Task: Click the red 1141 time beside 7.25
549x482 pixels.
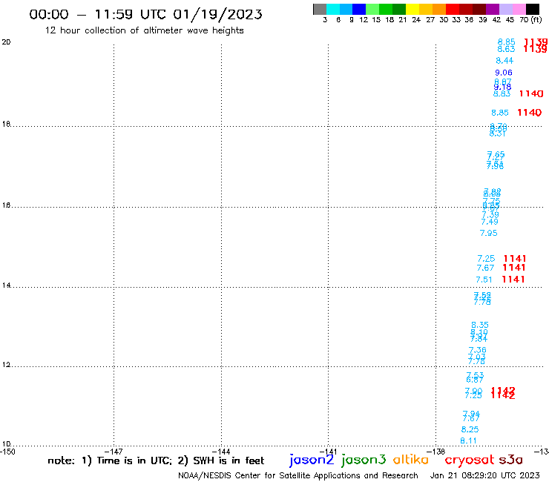Action: (515, 258)
